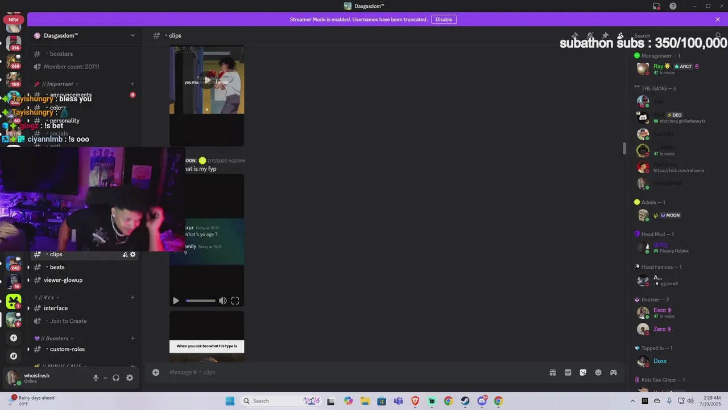
Task: Disable Streamer Mode button
Action: [x=444, y=19]
